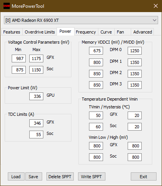
Task: Click the Save button
Action: click(x=34, y=177)
